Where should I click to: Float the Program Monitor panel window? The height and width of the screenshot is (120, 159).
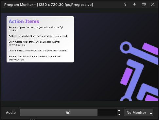click(x=144, y=5)
